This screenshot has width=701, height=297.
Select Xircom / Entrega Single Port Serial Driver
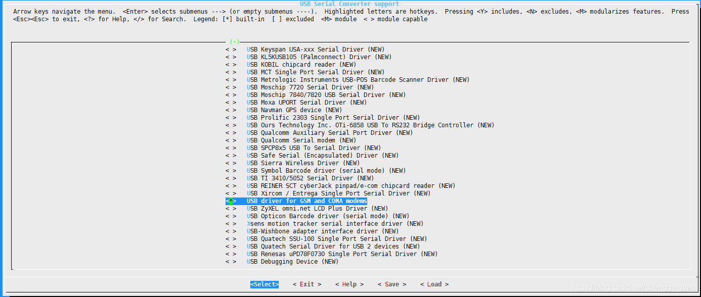[339, 193]
